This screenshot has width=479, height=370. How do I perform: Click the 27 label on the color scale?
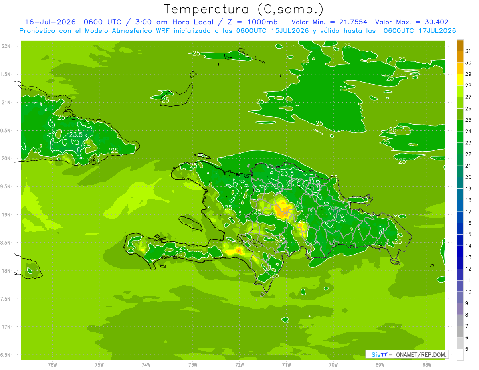[x=468, y=97]
